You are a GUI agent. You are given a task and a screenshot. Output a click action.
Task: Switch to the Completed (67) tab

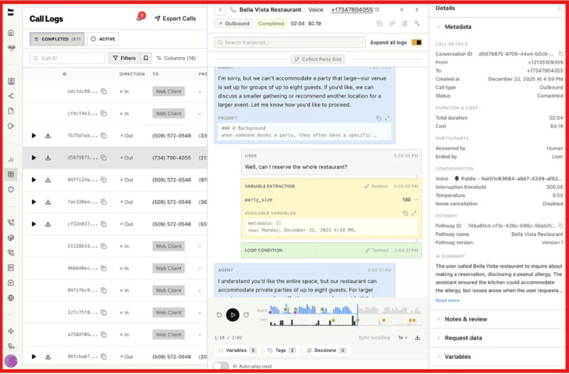57,39
